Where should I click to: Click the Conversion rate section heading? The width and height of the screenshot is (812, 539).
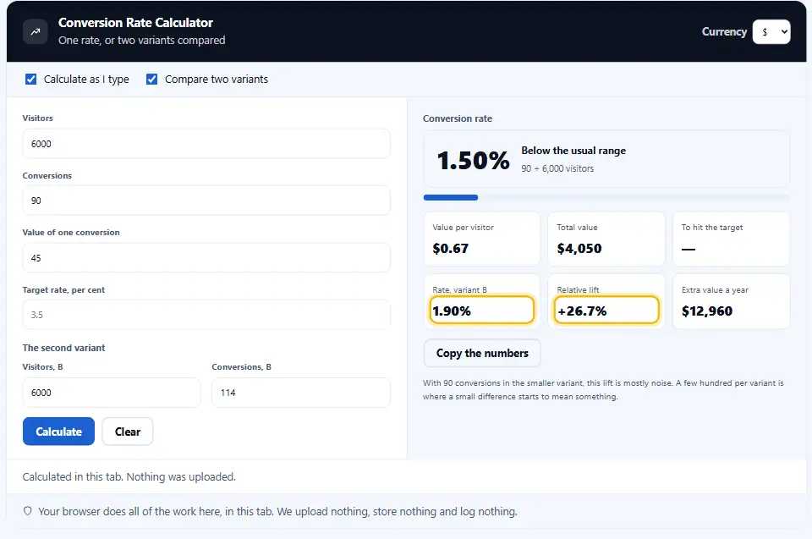(458, 118)
